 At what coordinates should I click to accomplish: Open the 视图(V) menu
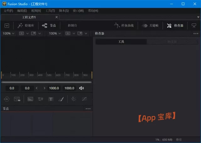click(x=36, y=11)
